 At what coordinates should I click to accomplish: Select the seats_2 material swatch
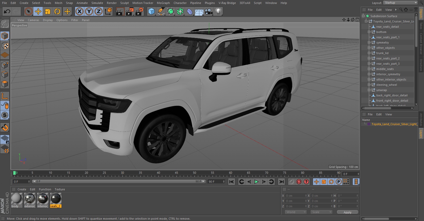point(56,200)
